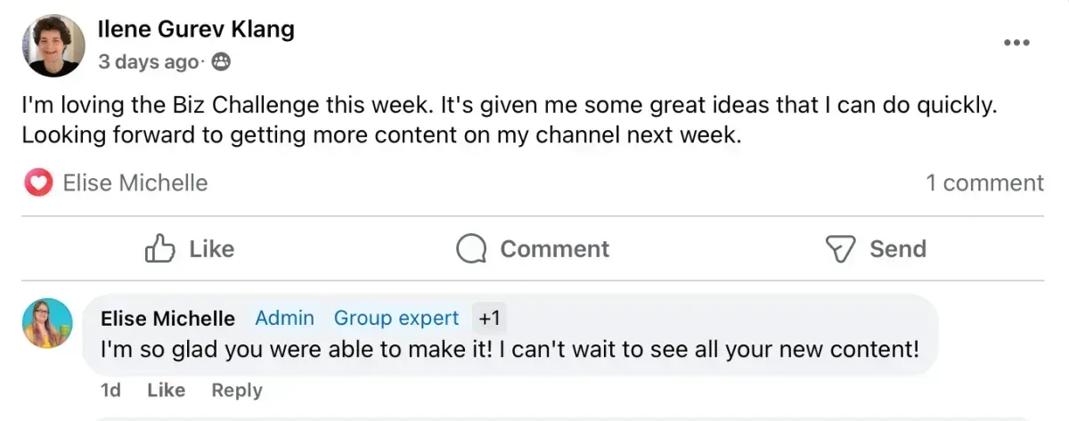Open Elise Michelle's comment avatar
Screen dimensions: 1069x421
47,323
